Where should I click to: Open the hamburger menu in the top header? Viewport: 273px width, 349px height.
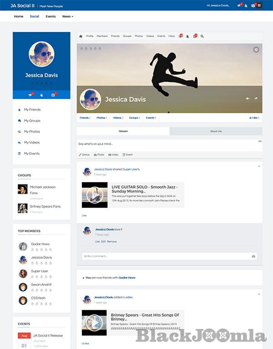tap(259, 5)
